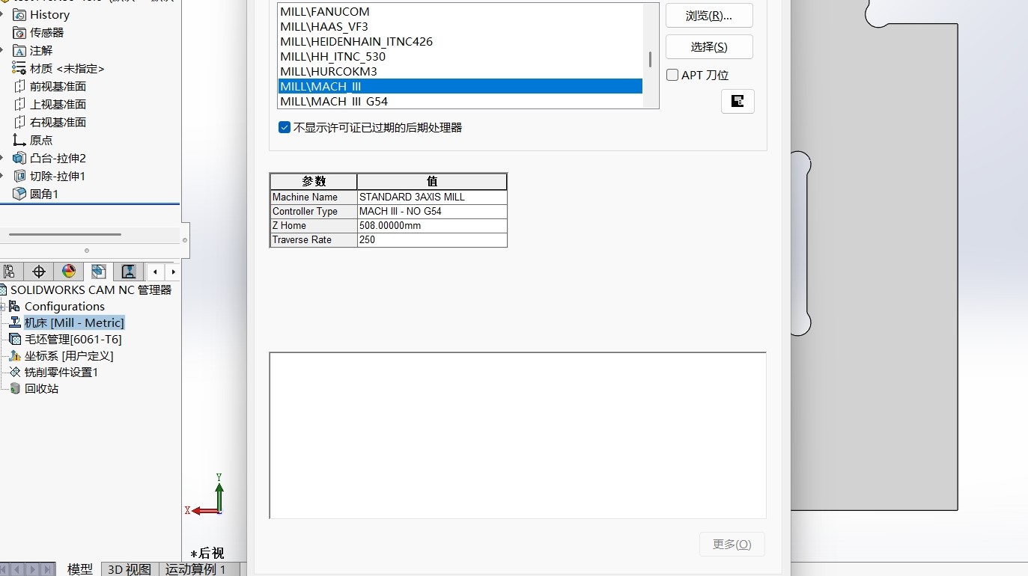Expand the 注解 annotations node
The image size is (1028, 576).
point(3,50)
